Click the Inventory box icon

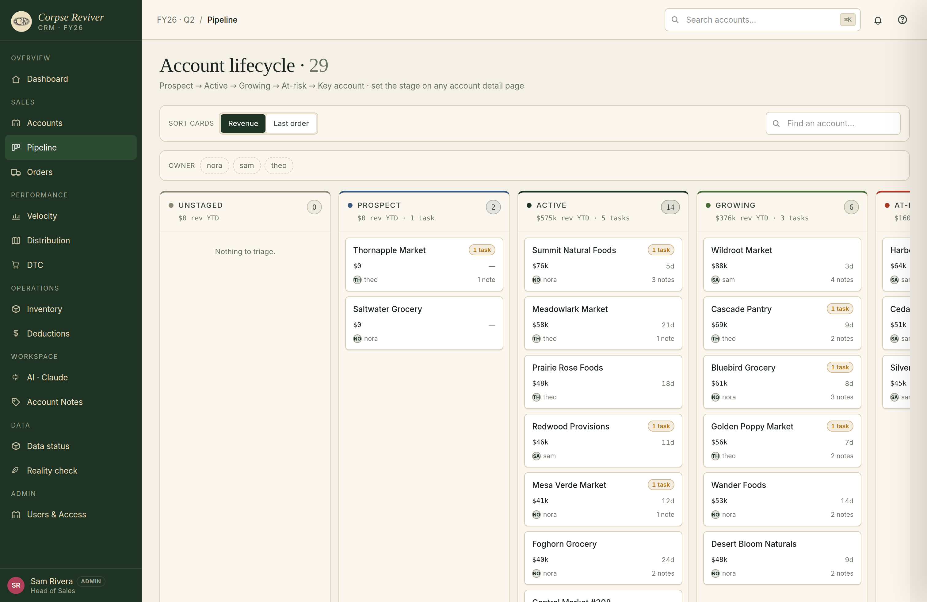16,309
